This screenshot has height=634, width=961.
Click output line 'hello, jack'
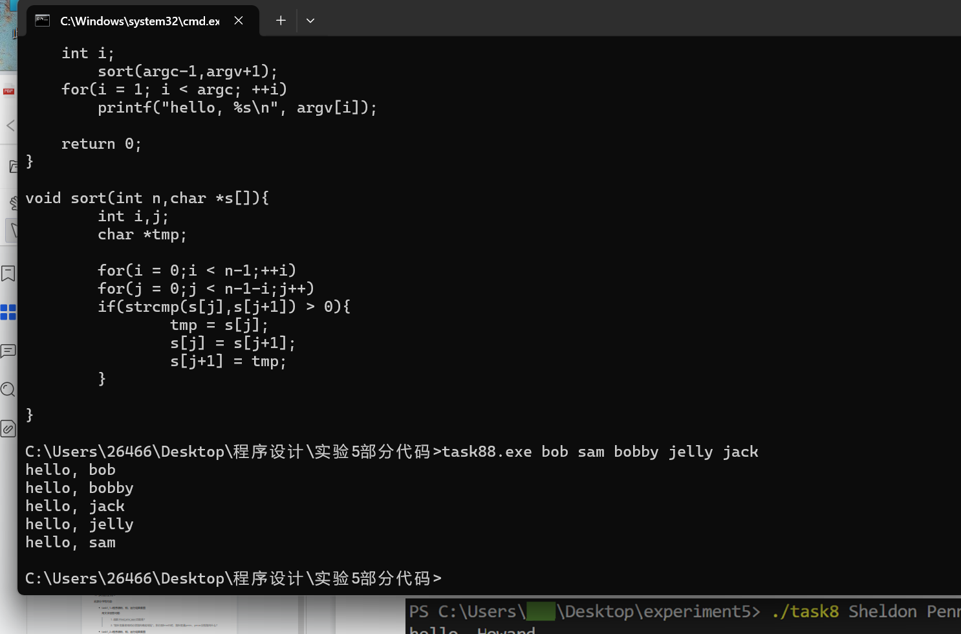pos(75,506)
